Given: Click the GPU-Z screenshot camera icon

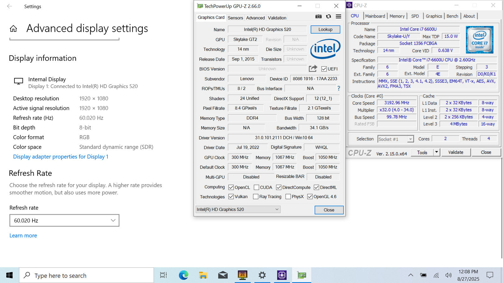Looking at the screenshot, I should coord(318,17).
